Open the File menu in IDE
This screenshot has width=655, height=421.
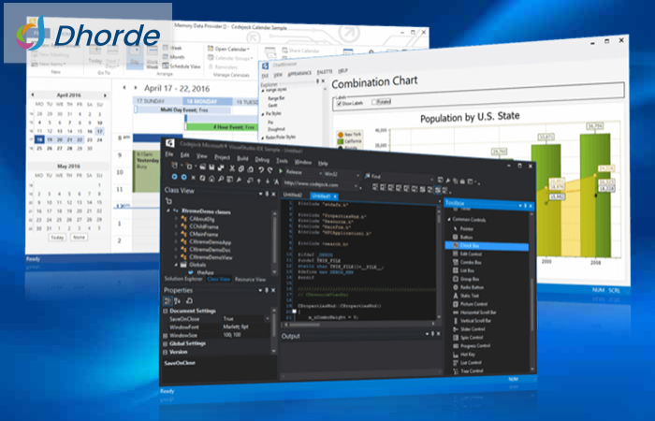[168, 153]
